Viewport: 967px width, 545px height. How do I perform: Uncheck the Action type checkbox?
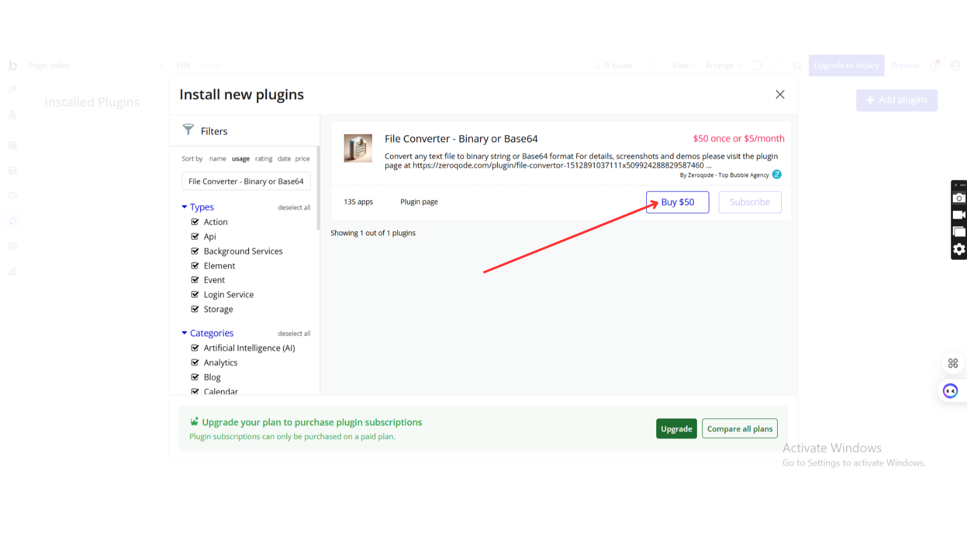coord(195,222)
